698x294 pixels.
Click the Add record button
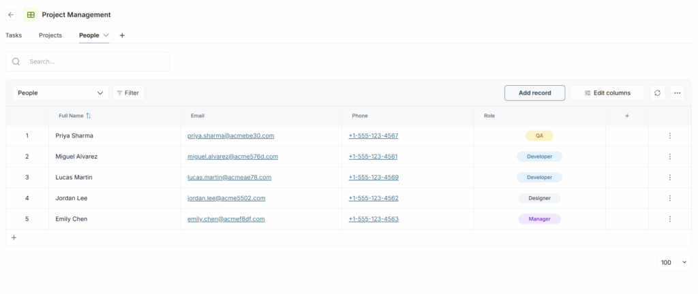tap(534, 93)
